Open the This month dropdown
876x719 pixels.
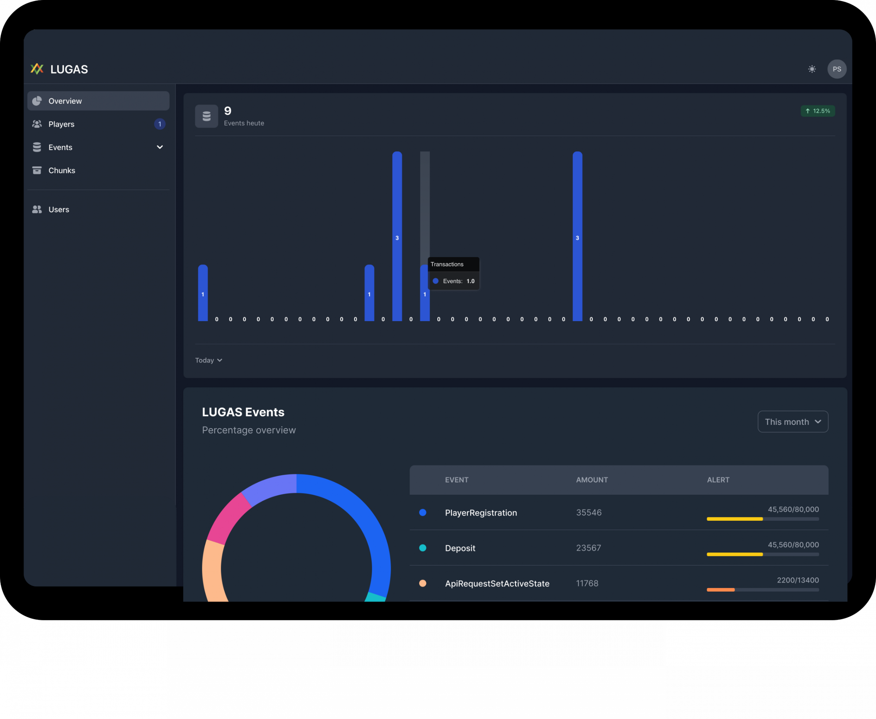(x=793, y=421)
